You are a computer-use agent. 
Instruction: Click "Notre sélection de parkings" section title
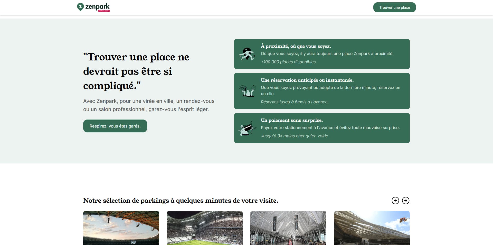point(181,201)
